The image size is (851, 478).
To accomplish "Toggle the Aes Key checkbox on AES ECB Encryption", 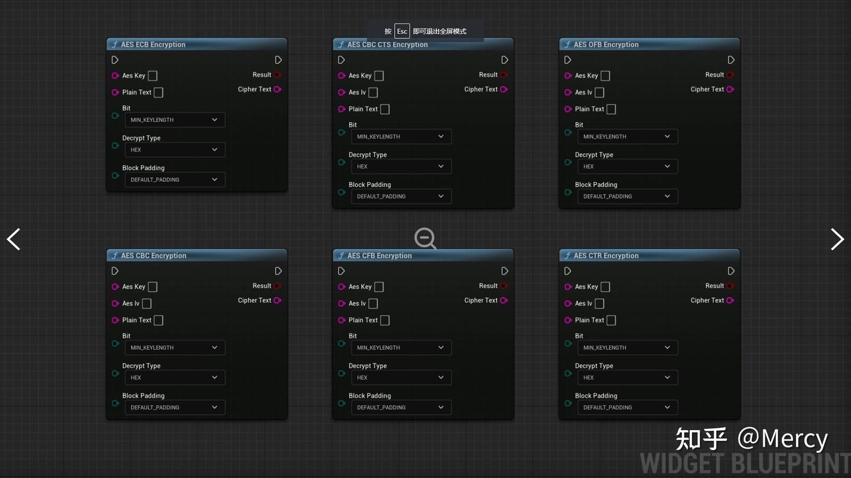I will tap(152, 76).
